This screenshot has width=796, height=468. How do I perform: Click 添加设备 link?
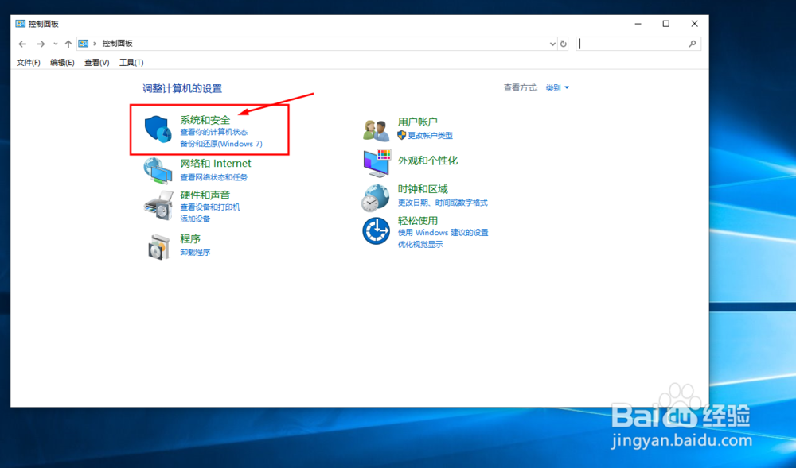[196, 219]
